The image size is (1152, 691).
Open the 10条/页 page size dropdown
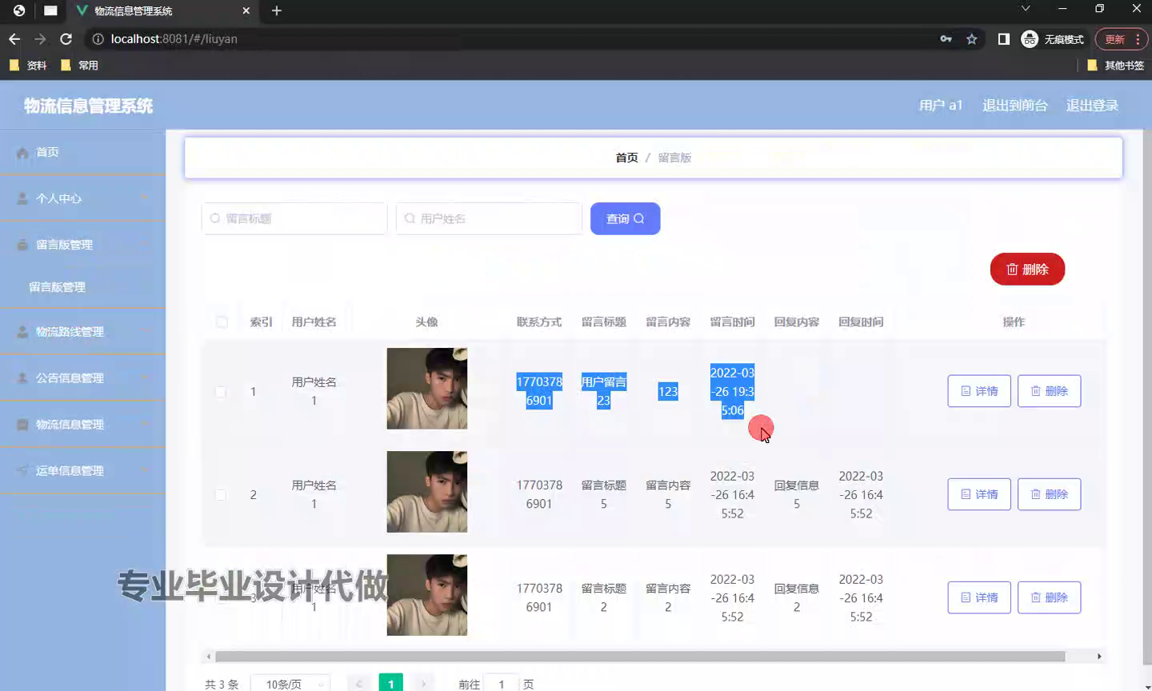pyautogui.click(x=290, y=685)
